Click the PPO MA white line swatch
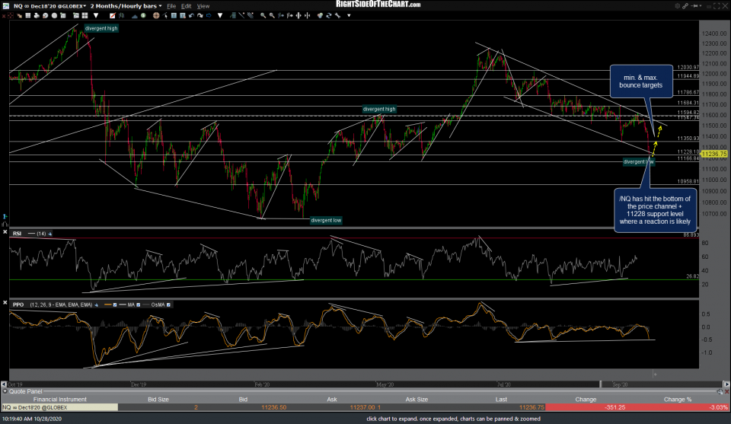The width and height of the screenshot is (731, 424). (123, 304)
